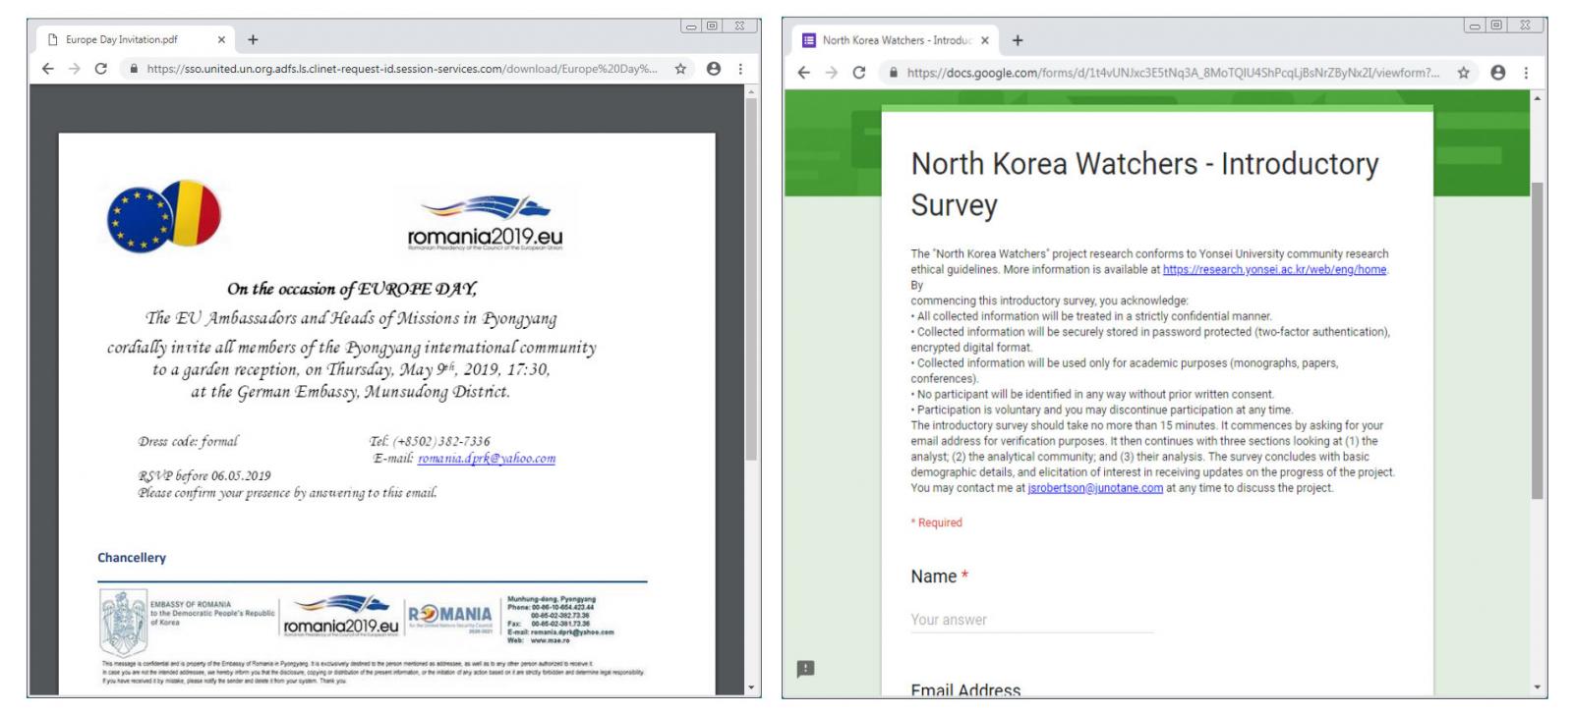The width and height of the screenshot is (1573, 714).
Task: Bookmark the Europe Day PDF page star
Action: [680, 69]
